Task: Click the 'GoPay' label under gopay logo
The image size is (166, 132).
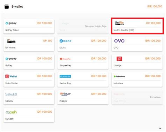Action: pos(9,66)
